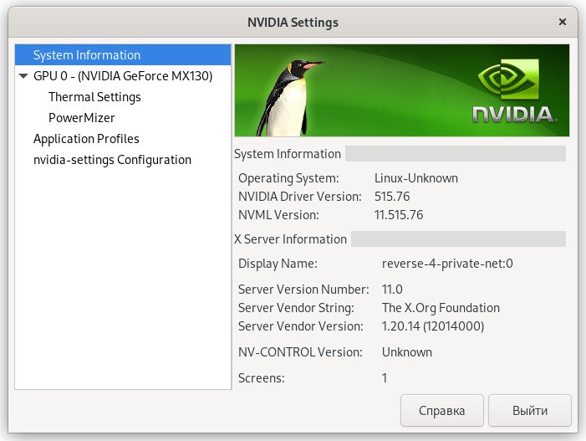Image resolution: width=586 pixels, height=441 pixels.
Task: Close the NVIDIA Settings window
Action: click(x=562, y=22)
